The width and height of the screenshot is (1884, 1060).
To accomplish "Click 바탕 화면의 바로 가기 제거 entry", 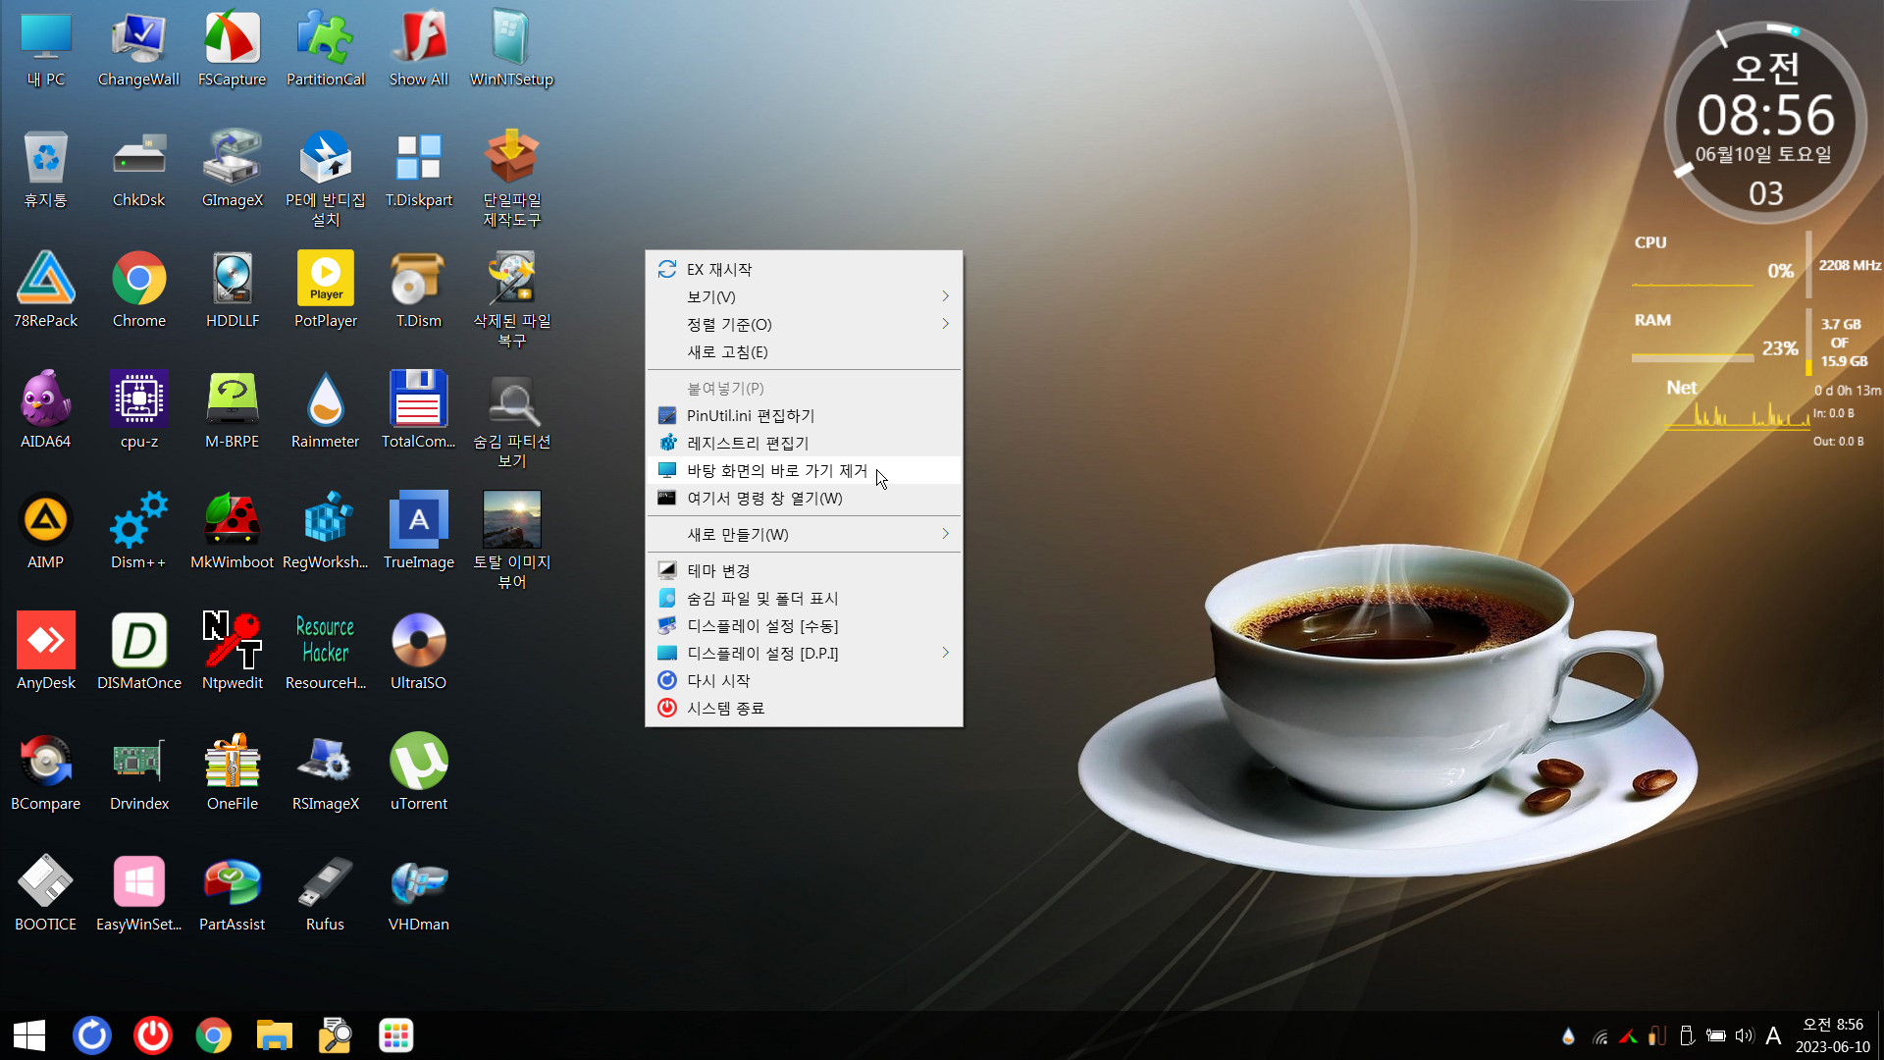I will (x=804, y=470).
